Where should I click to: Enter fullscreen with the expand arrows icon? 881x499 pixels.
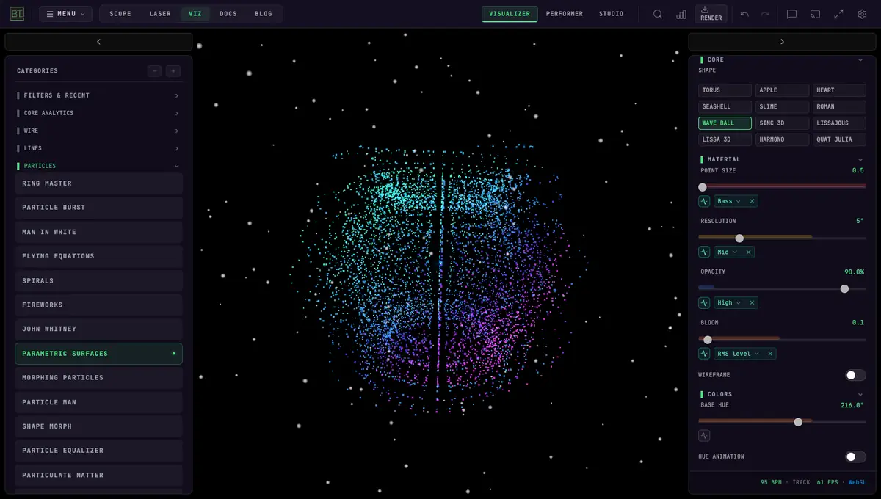pyautogui.click(x=839, y=14)
